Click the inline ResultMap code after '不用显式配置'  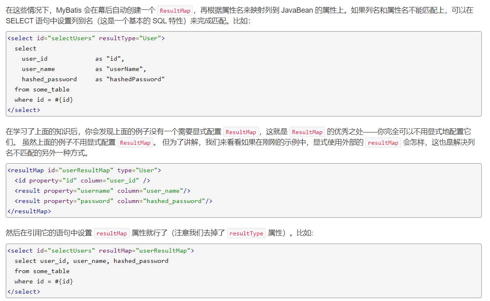point(135,143)
